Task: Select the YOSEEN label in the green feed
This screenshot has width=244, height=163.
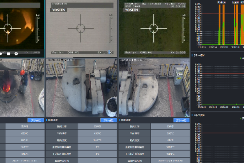Action: pyautogui.click(x=131, y=10)
